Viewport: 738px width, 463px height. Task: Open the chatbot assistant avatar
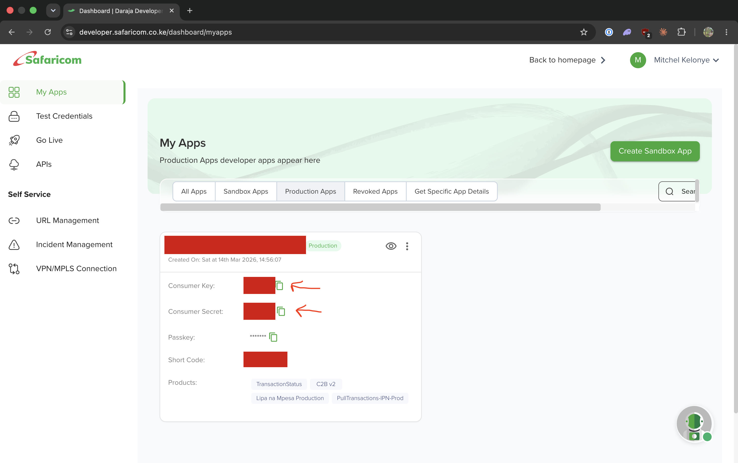[695, 424]
